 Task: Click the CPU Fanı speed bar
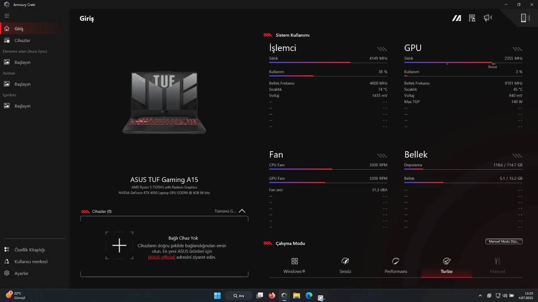328,169
